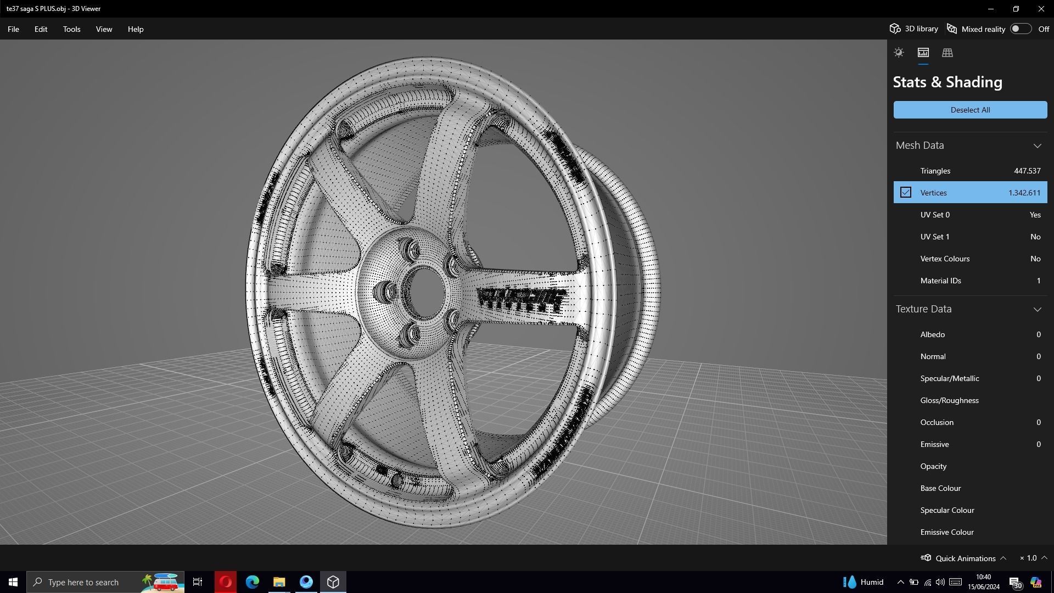
Task: Open the Help menu
Action: 136,29
